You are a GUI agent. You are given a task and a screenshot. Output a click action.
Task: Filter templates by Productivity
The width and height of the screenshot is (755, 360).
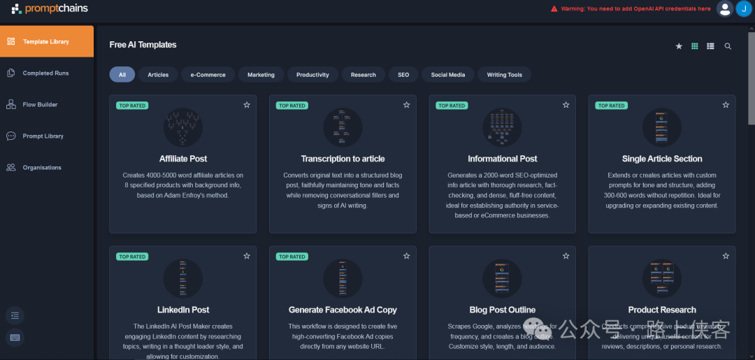(312, 75)
